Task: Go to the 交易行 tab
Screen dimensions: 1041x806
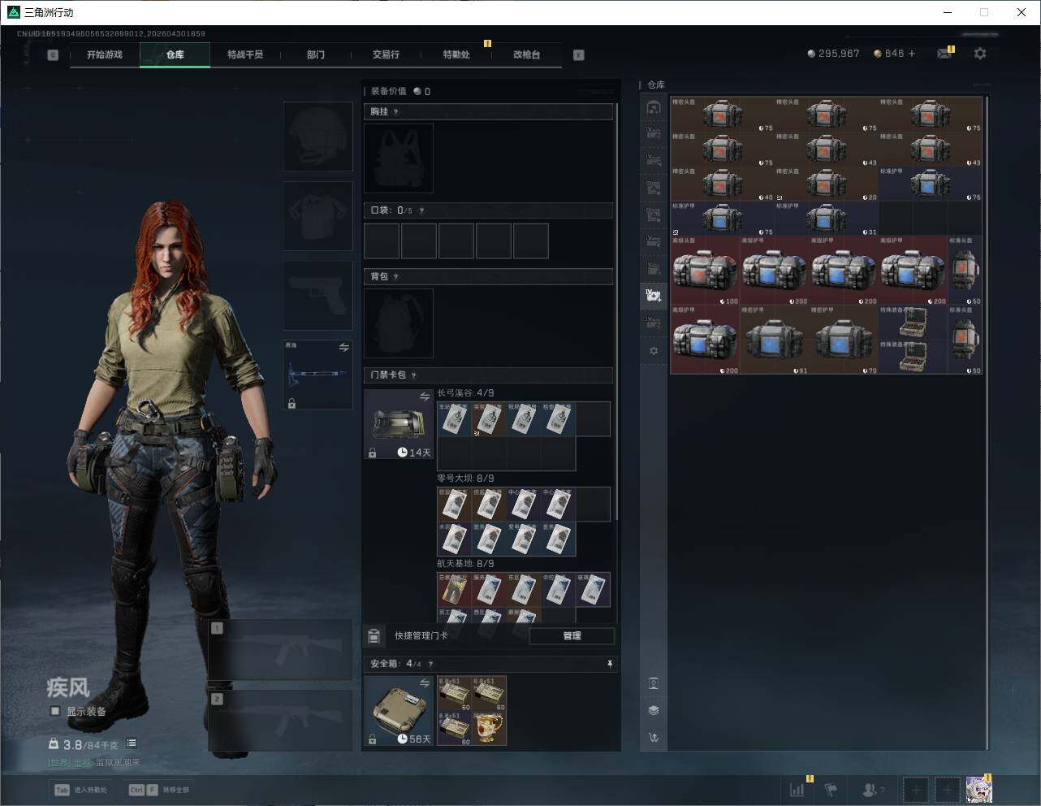Action: click(386, 54)
